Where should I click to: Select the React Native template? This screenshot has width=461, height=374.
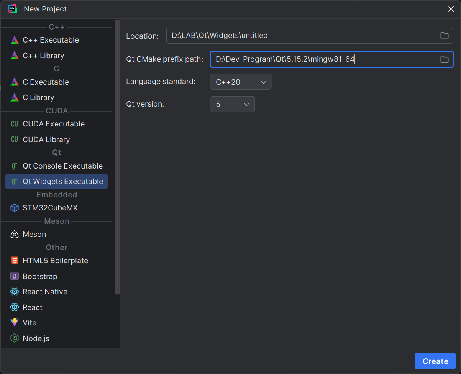pos(45,292)
